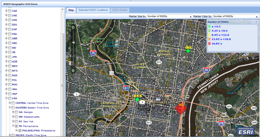Check the NY New York checkbox

coord(16,122)
